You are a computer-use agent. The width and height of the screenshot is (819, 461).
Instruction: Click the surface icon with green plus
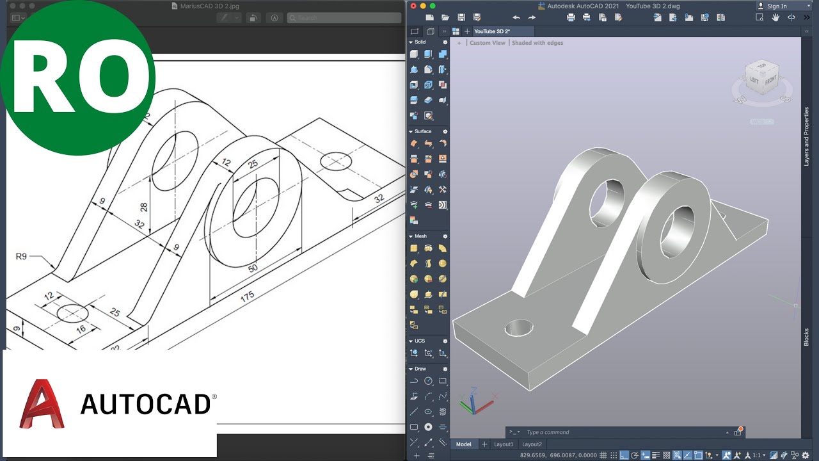coord(414,205)
